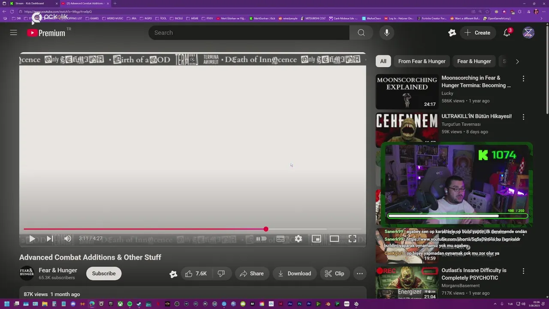Viewport: 549px width, 309px height.
Task: Like the video (7.6K)
Action: [x=196, y=273]
